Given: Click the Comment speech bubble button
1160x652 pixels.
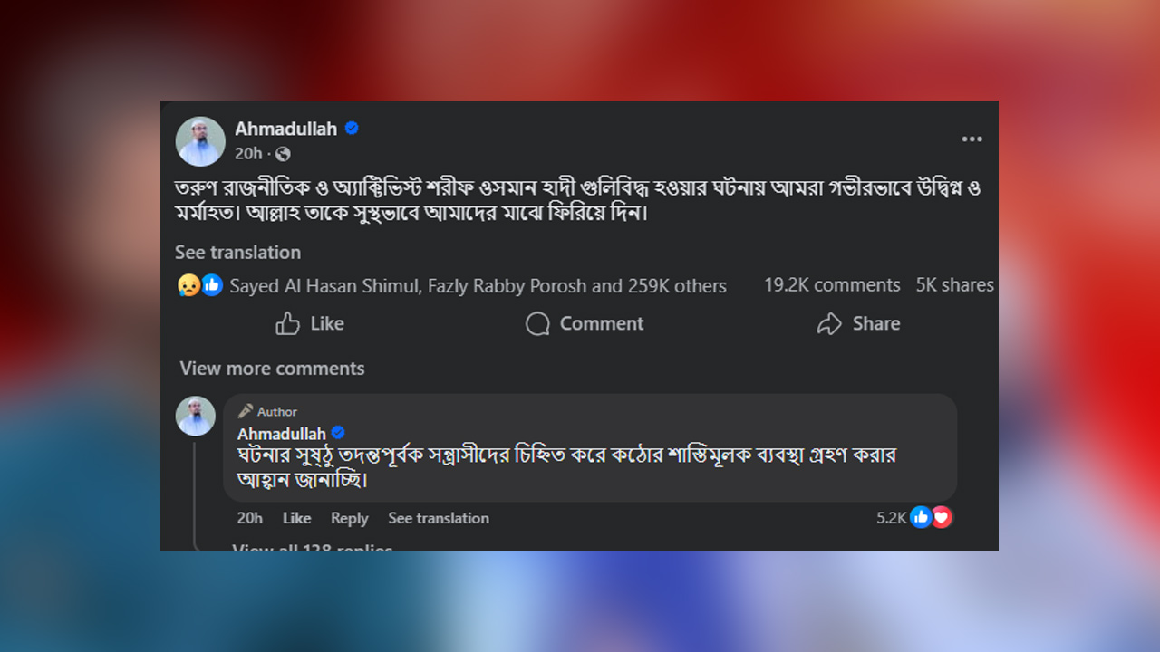Looking at the screenshot, I should point(585,323).
